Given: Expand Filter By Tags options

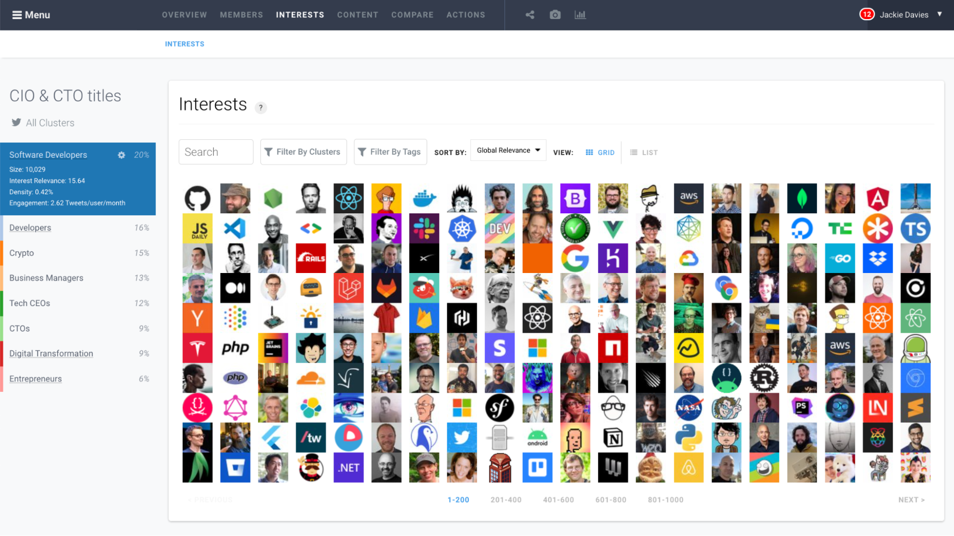Looking at the screenshot, I should pyautogui.click(x=390, y=152).
